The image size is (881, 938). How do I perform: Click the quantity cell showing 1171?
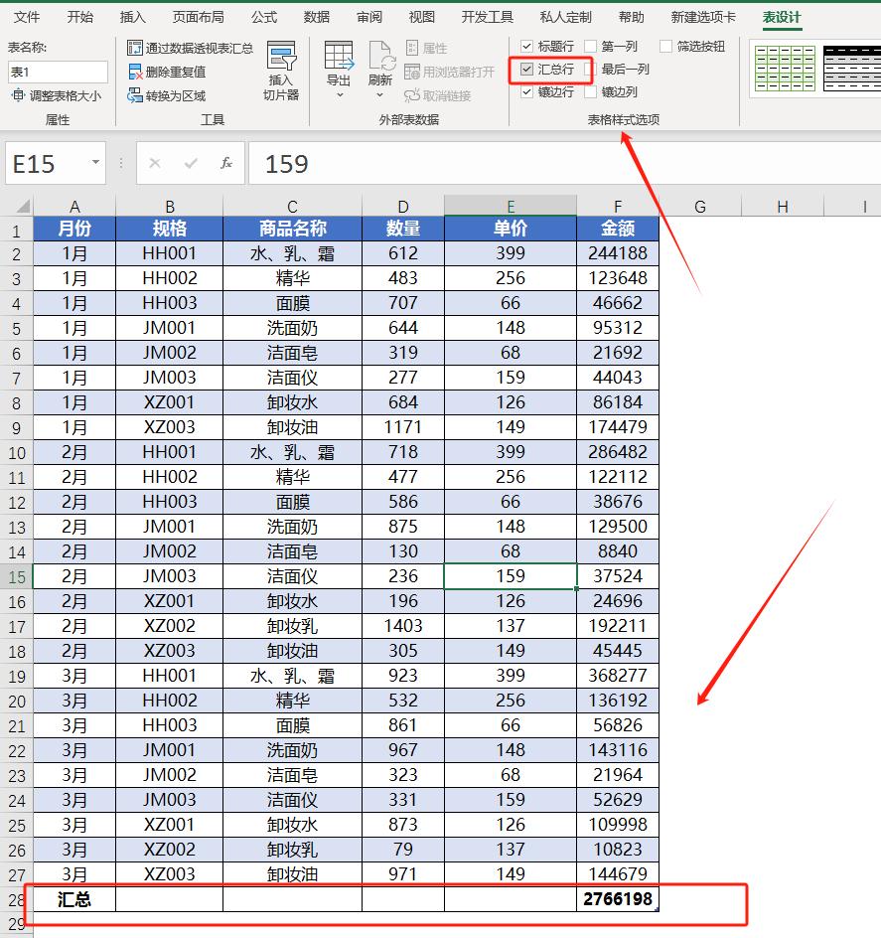coord(403,427)
